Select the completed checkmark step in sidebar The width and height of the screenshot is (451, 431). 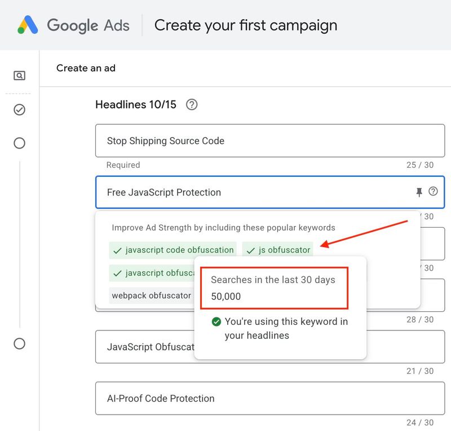(x=19, y=110)
